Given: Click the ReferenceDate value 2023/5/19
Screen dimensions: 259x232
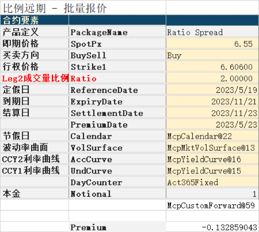Looking at the screenshot, I should pyautogui.click(x=212, y=90).
